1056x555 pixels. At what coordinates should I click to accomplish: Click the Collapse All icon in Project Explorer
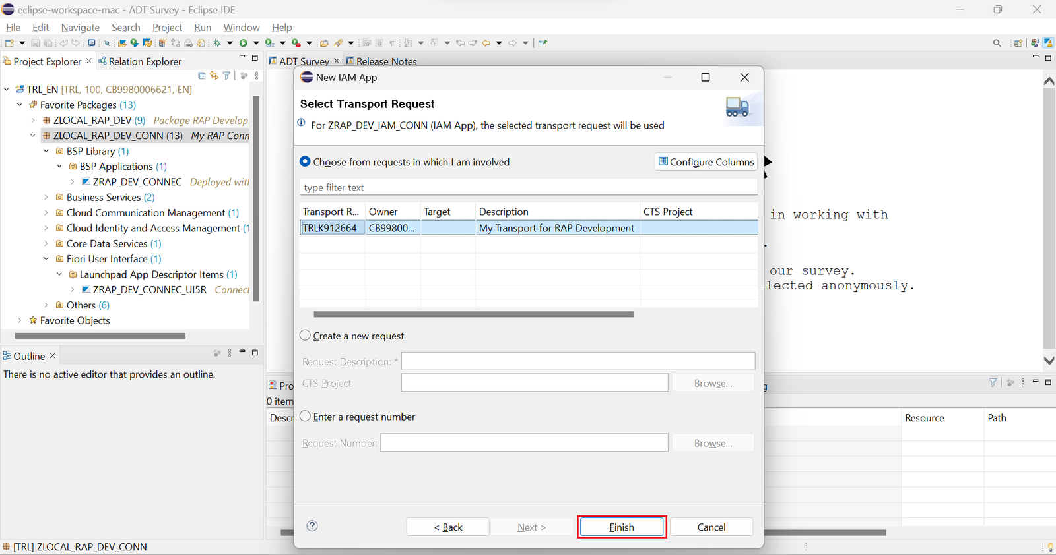point(202,76)
